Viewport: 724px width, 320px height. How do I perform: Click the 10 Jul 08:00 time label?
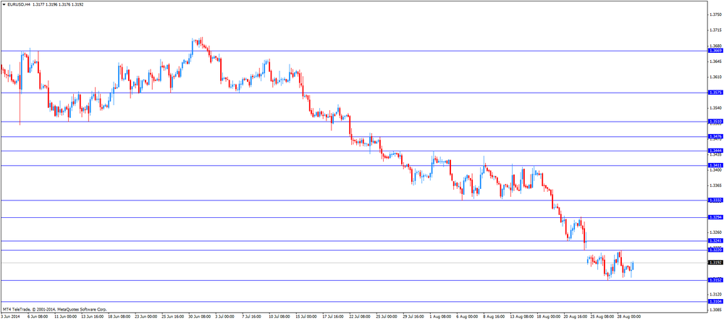[279, 317]
